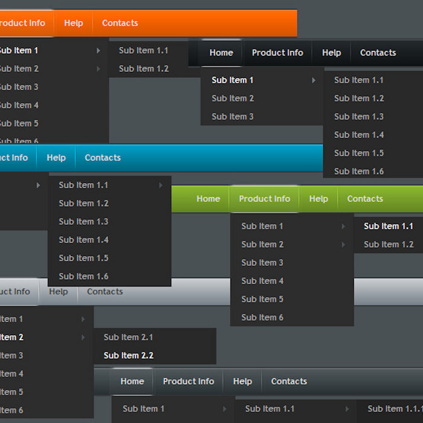Open Contacts in the blue menu bar
Image resolution: width=423 pixels, height=423 pixels.
tap(103, 158)
